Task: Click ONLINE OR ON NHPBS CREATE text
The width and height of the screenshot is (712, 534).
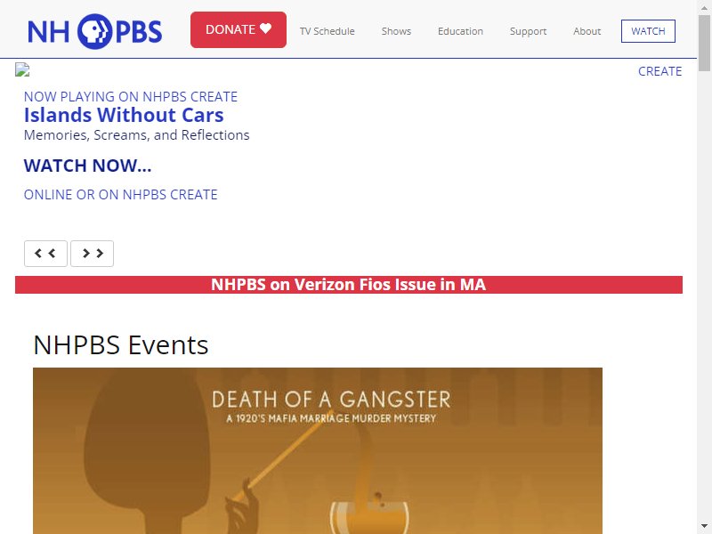Action: click(x=120, y=195)
